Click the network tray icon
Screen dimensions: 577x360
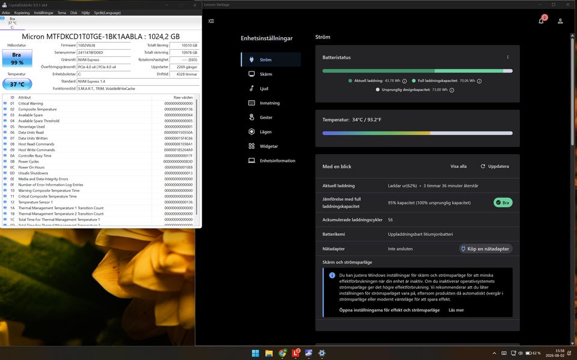(x=513, y=353)
